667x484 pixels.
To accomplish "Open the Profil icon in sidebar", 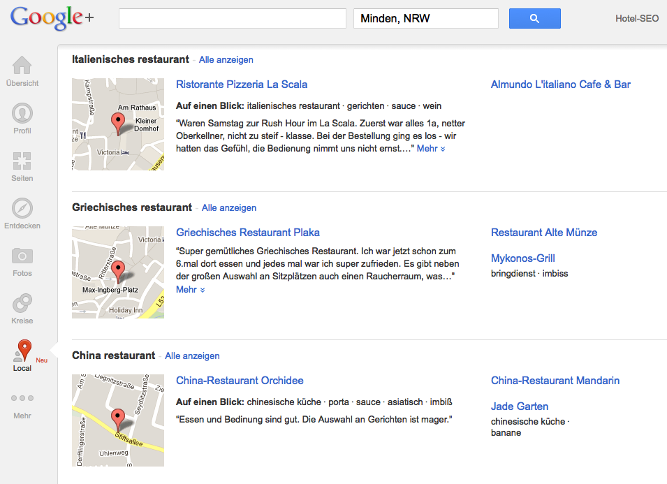I will 22,113.
